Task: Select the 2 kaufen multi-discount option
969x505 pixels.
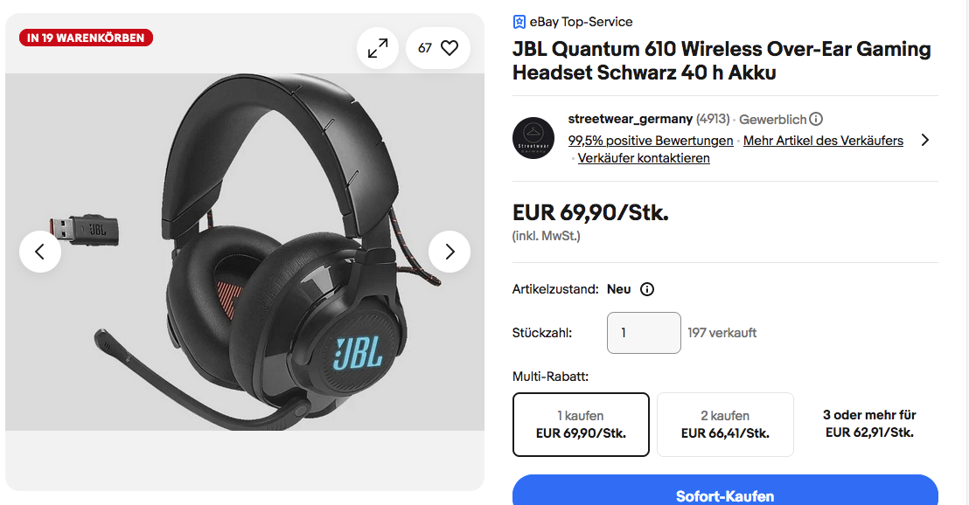Action: (x=725, y=425)
